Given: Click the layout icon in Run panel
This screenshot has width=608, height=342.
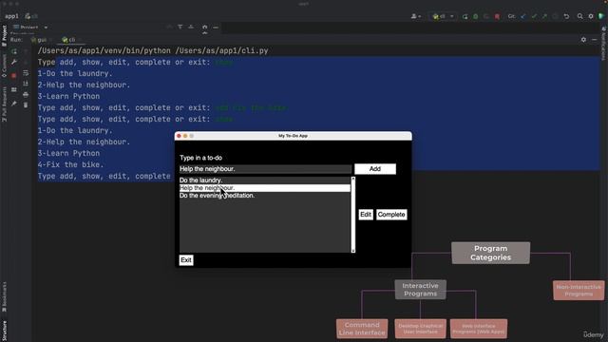Looking at the screenshot, I should [x=14, y=89].
